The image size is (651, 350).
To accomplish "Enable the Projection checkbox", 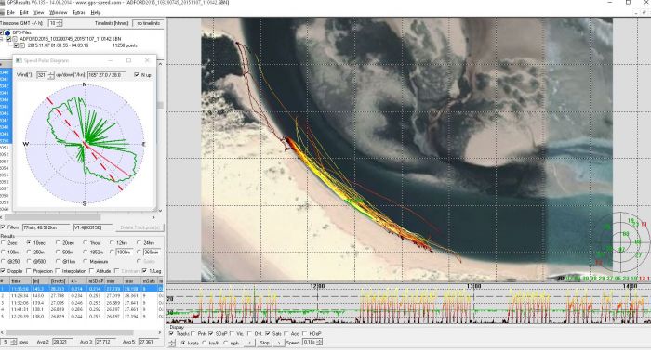I will coord(29,271).
